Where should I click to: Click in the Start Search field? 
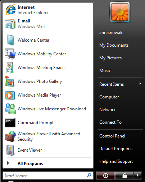pos(48,175)
